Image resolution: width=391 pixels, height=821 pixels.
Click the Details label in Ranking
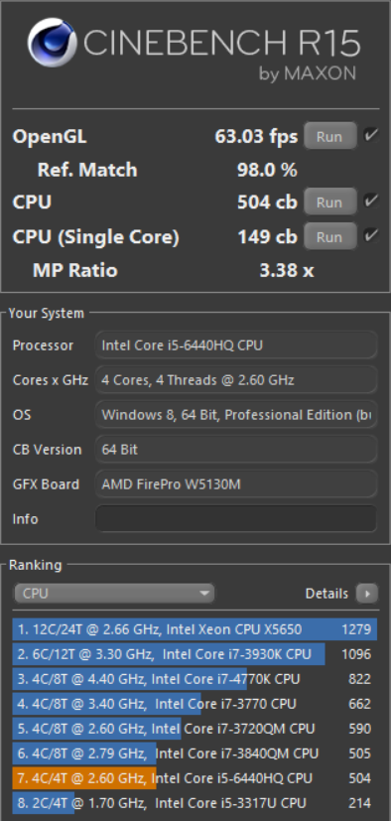pos(326,594)
